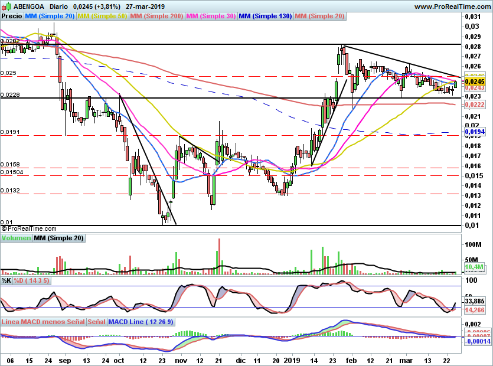Click the current price tag 0,0245

point(475,81)
